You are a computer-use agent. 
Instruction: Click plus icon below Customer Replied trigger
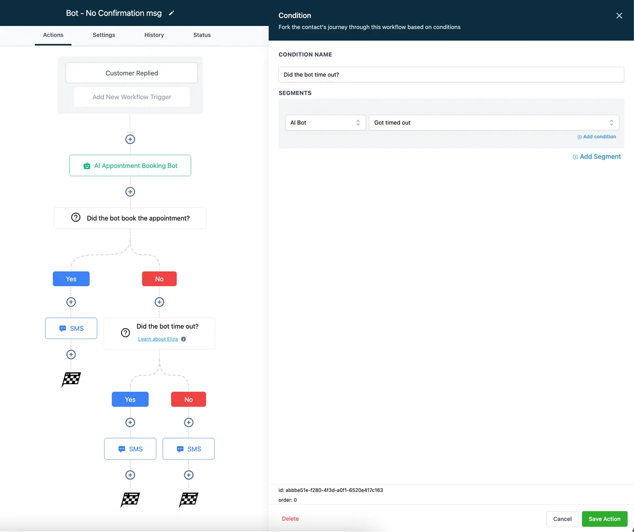click(130, 139)
